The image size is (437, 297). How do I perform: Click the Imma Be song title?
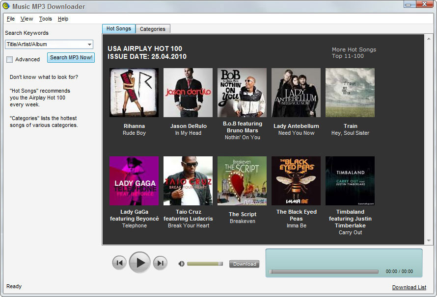(297, 225)
